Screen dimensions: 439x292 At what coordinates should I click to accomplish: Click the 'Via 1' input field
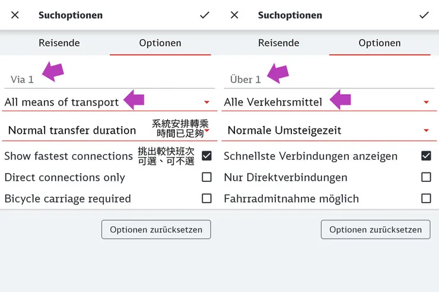point(107,79)
